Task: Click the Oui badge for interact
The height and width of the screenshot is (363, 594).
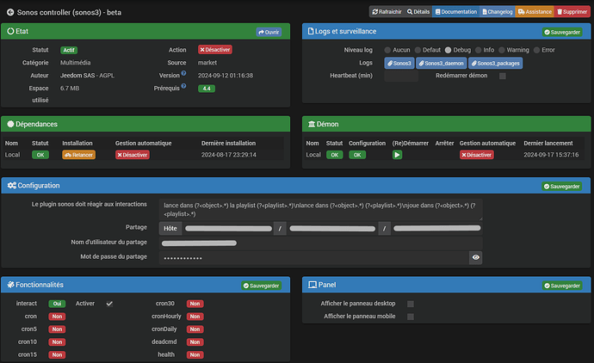Action: pyautogui.click(x=57, y=304)
